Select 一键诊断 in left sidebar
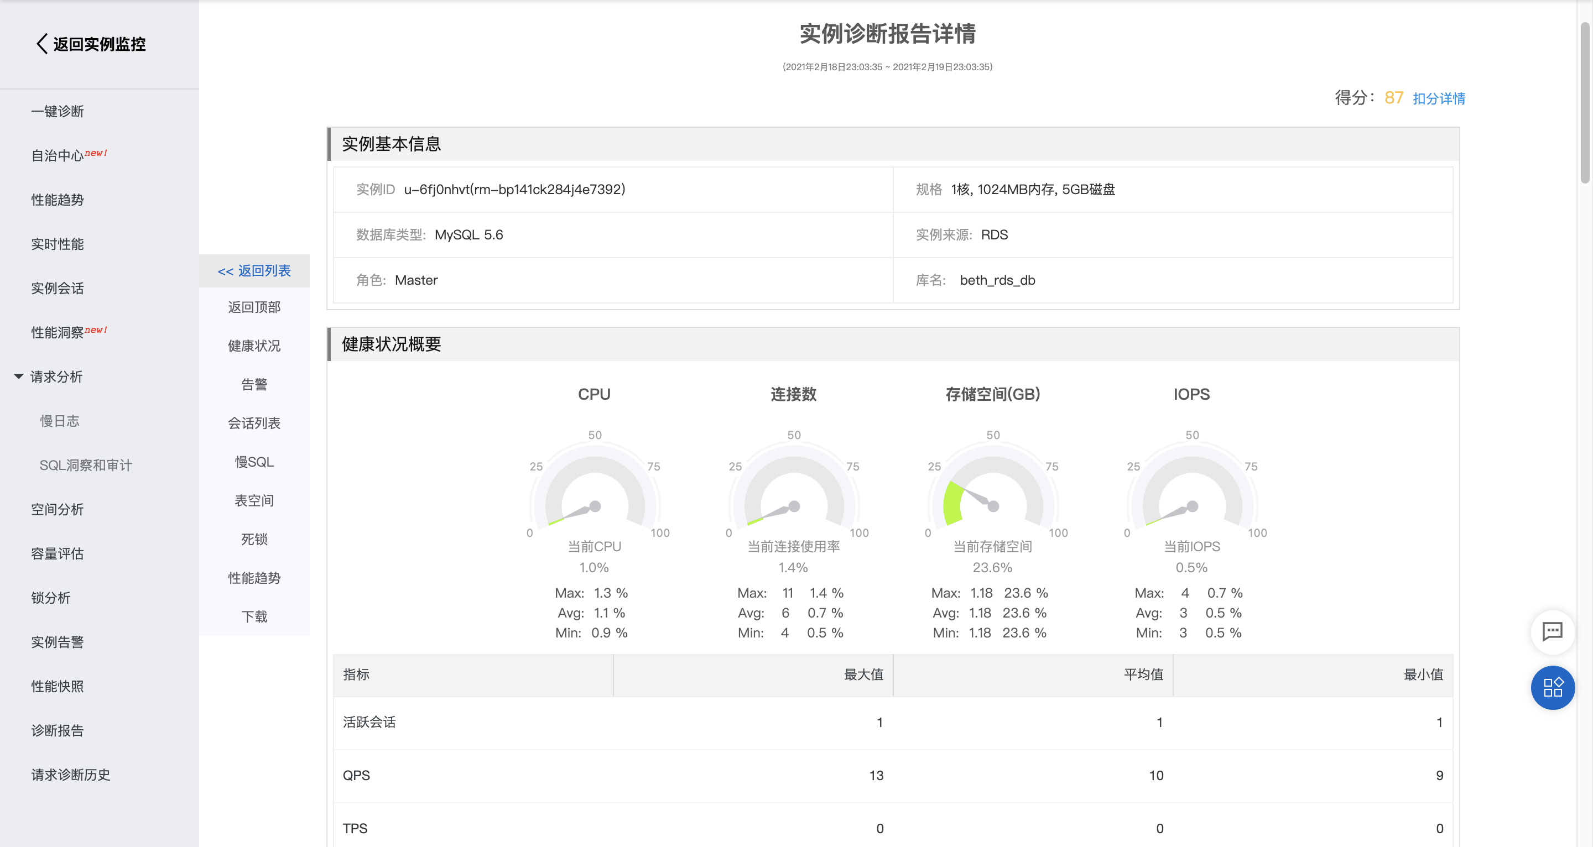The image size is (1593, 847). (58, 111)
